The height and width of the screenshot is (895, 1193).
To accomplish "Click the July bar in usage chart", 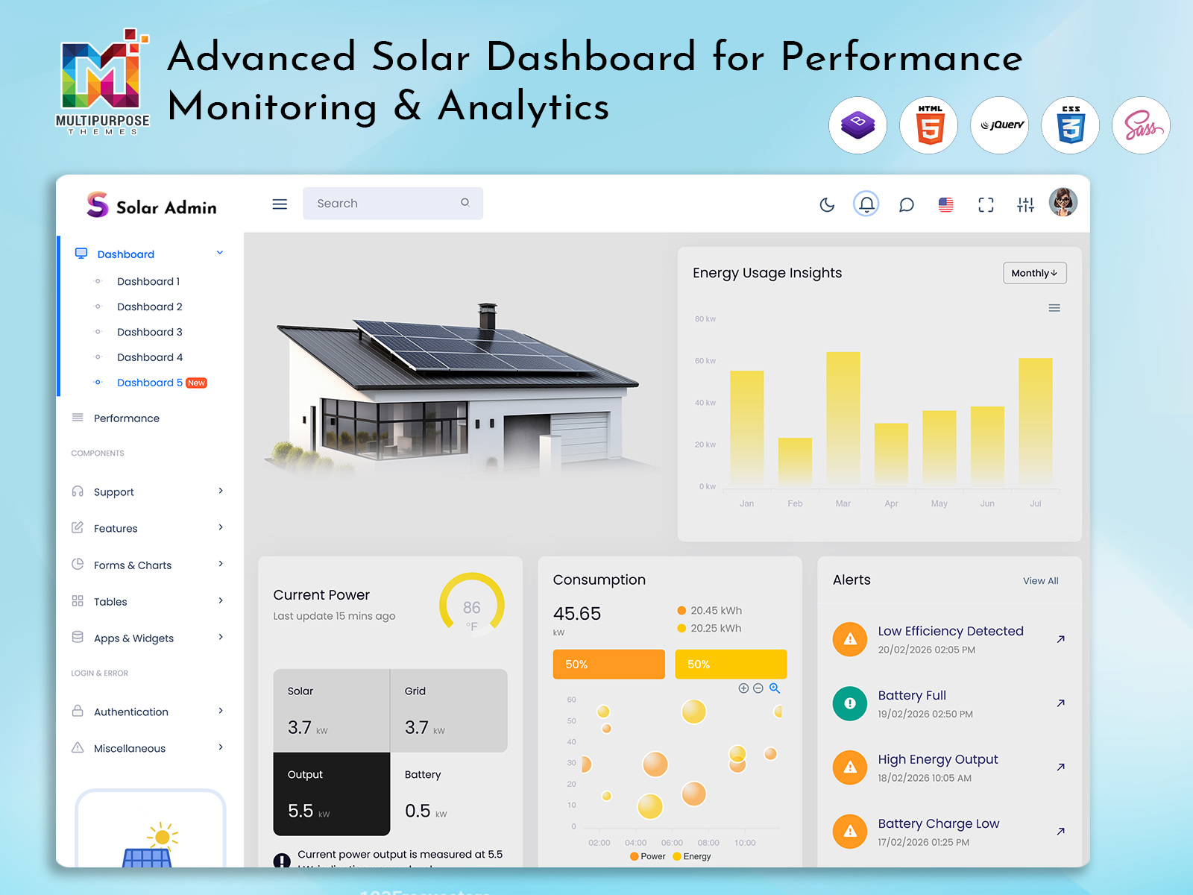I will click(1036, 424).
